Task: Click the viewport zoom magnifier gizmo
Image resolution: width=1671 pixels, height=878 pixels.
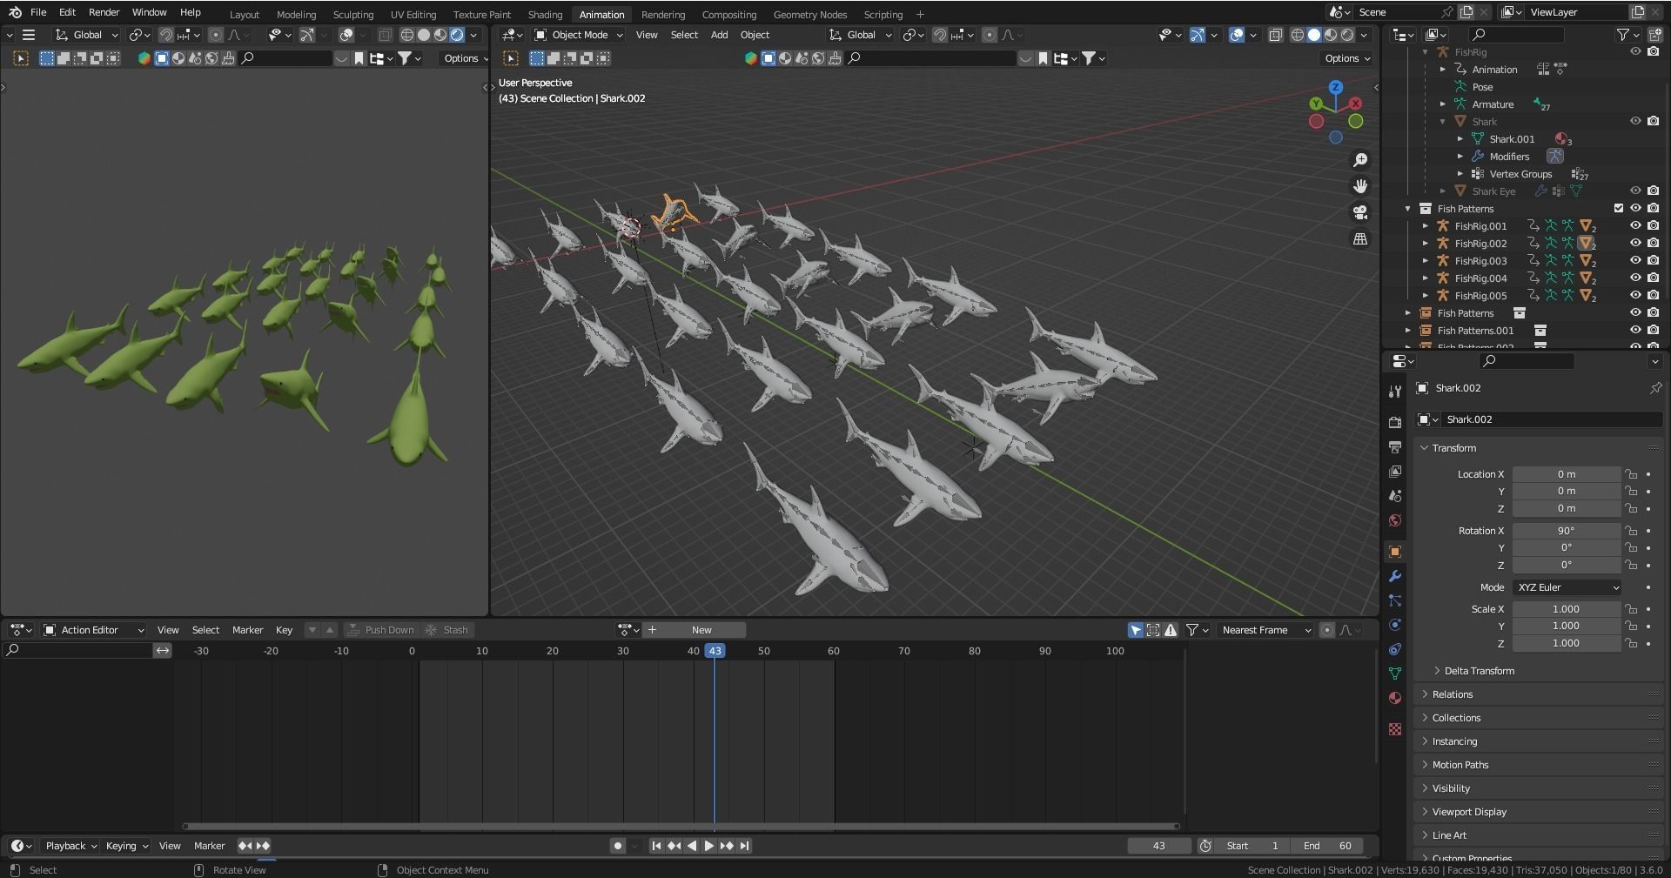Action: 1360,160
